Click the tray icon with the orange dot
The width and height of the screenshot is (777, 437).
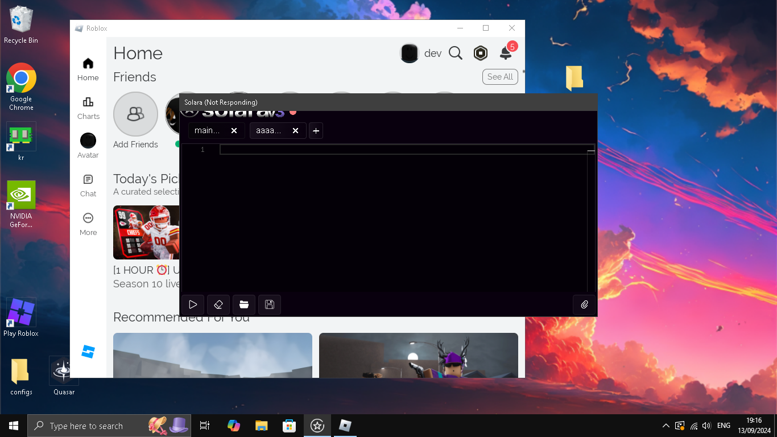coord(680,426)
